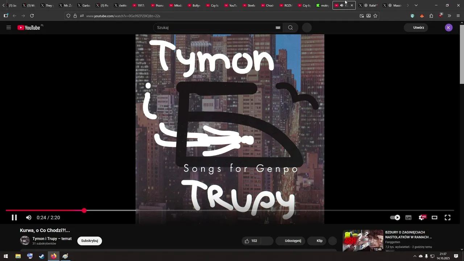Switch to the 1917 tab
The width and height of the screenshot is (464, 261).
coord(139,5)
